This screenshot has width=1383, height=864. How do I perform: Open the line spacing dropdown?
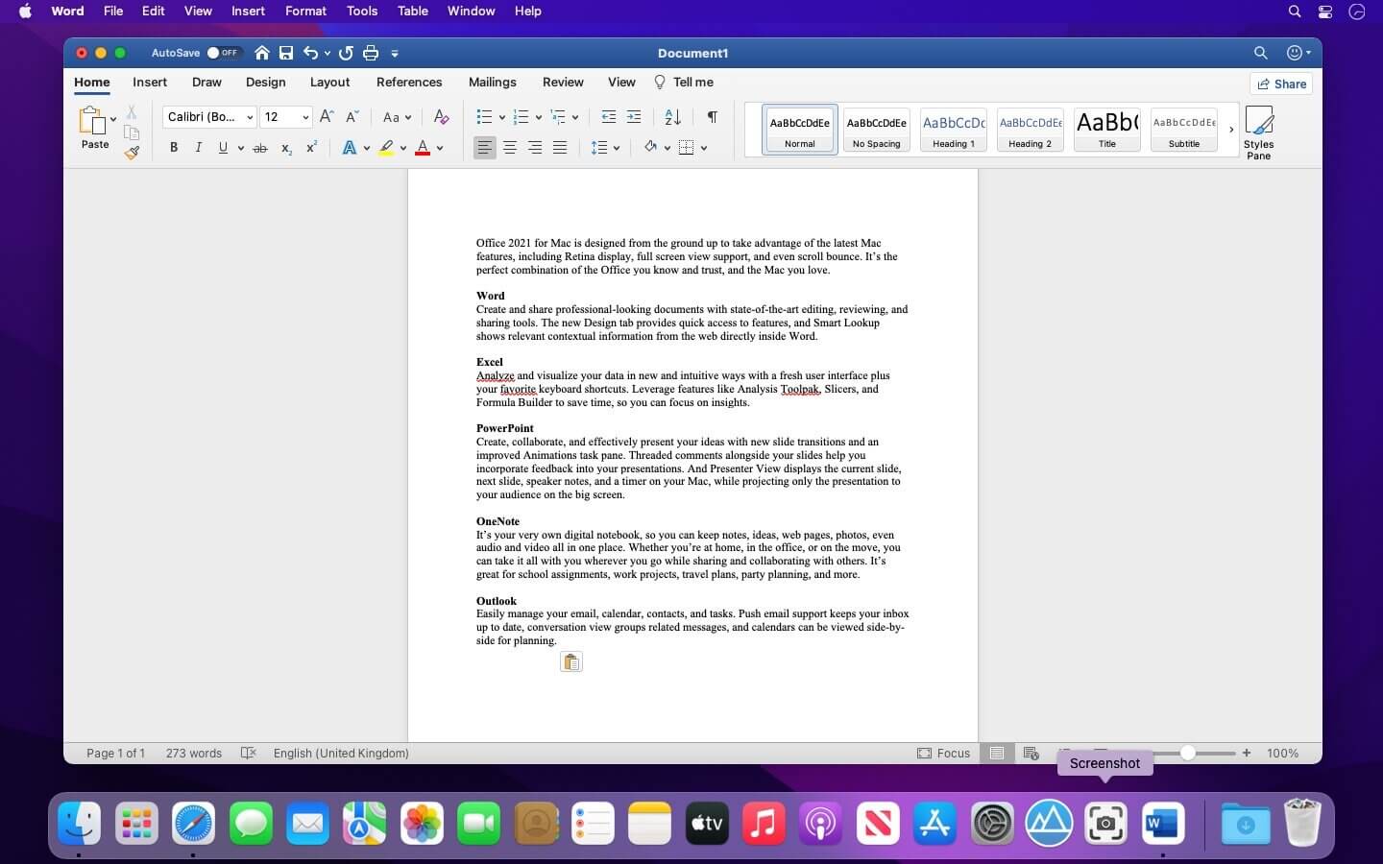point(615,148)
